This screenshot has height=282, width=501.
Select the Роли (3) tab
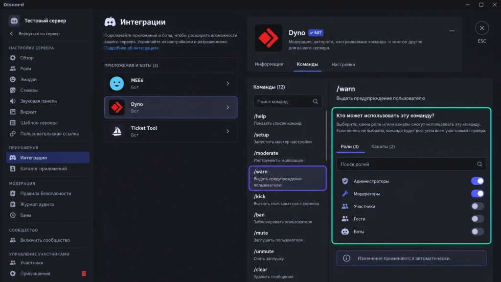349,146
